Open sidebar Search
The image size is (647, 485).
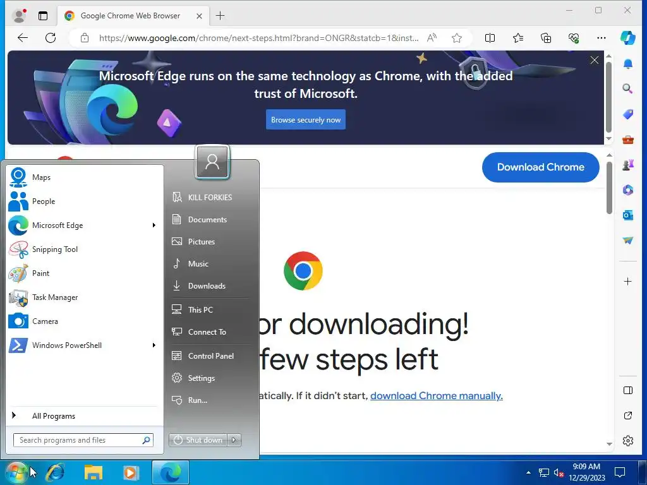point(628,88)
